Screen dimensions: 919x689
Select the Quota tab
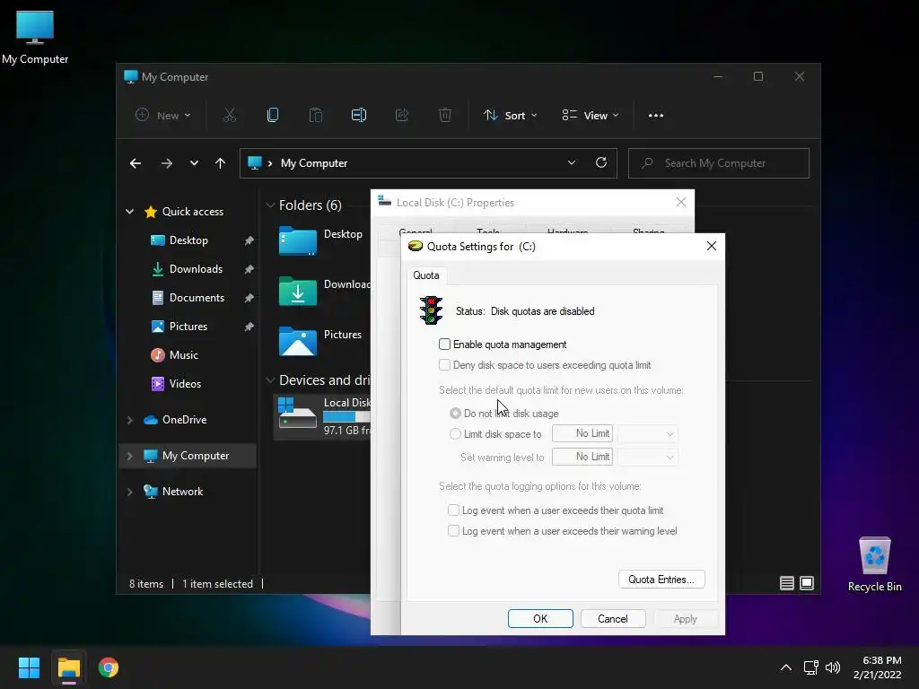[426, 275]
